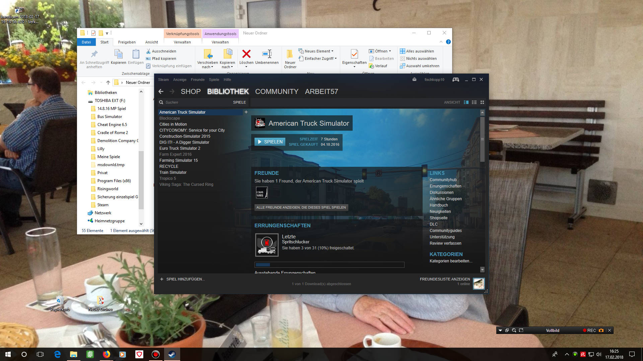
Task: Switch to Steam list view mode
Action: pyautogui.click(x=474, y=102)
